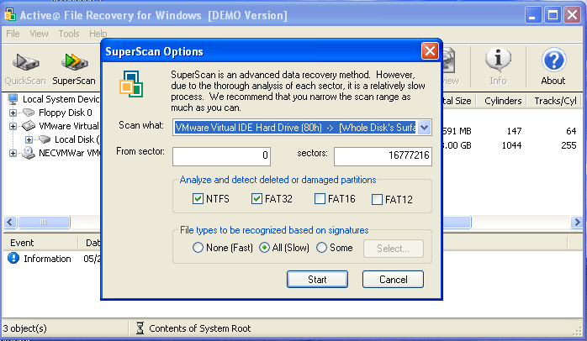This screenshot has width=587, height=341.
Task: Select the Some radio option
Action: point(321,248)
